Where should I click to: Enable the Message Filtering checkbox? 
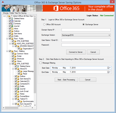(x=41, y=63)
